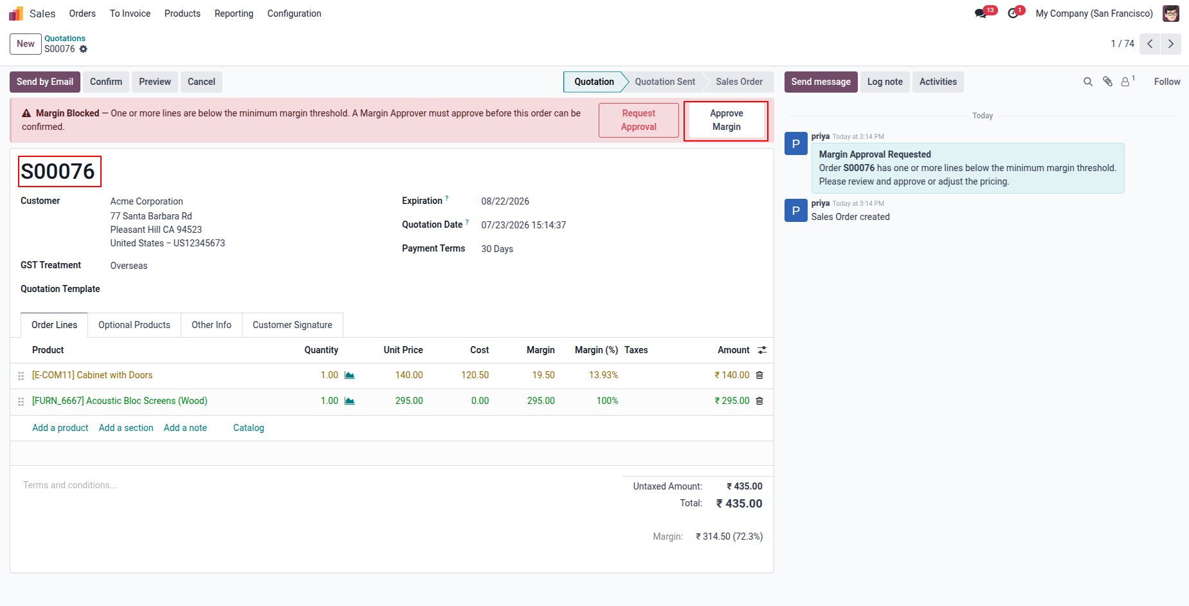Open the Optional Products tab
The height and width of the screenshot is (606, 1189).
134,325
